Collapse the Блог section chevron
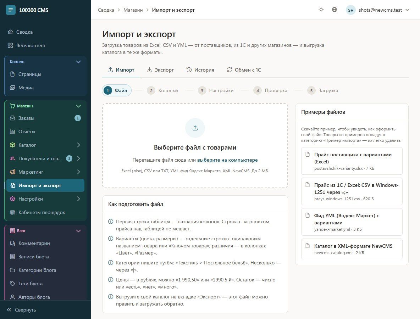Viewport: 420px width, 319px height. (78, 231)
